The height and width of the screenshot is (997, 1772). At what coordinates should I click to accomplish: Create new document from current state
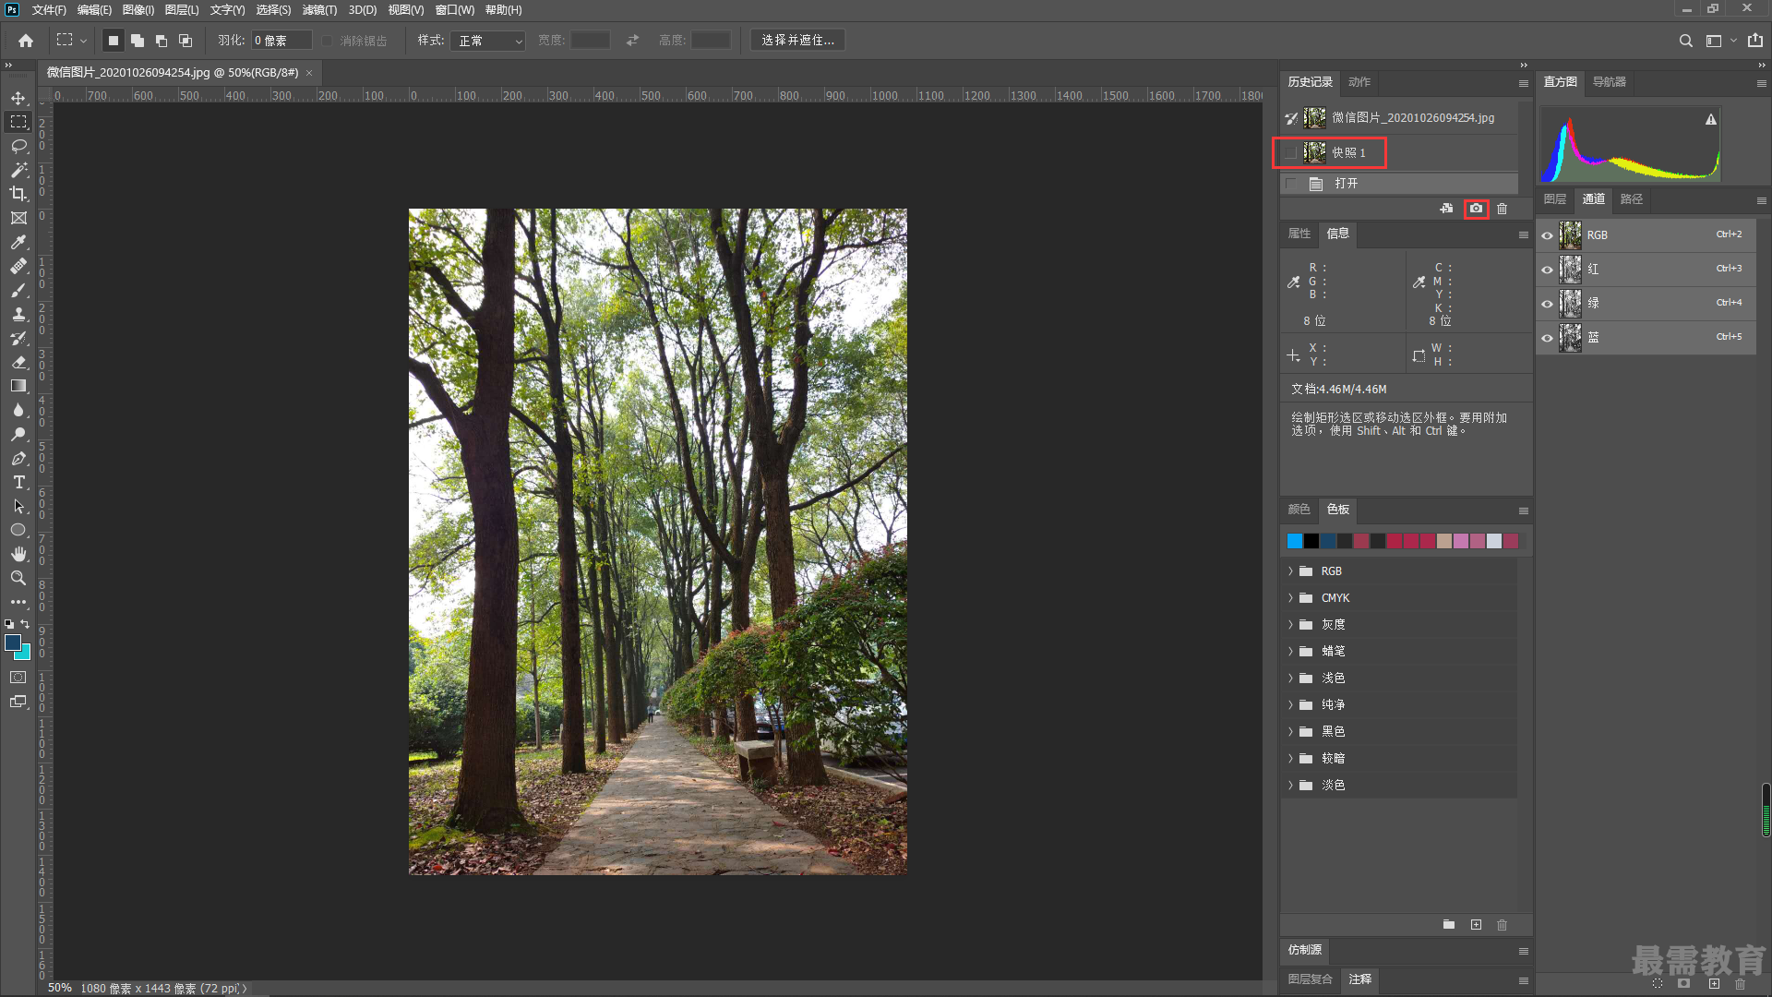1446,209
